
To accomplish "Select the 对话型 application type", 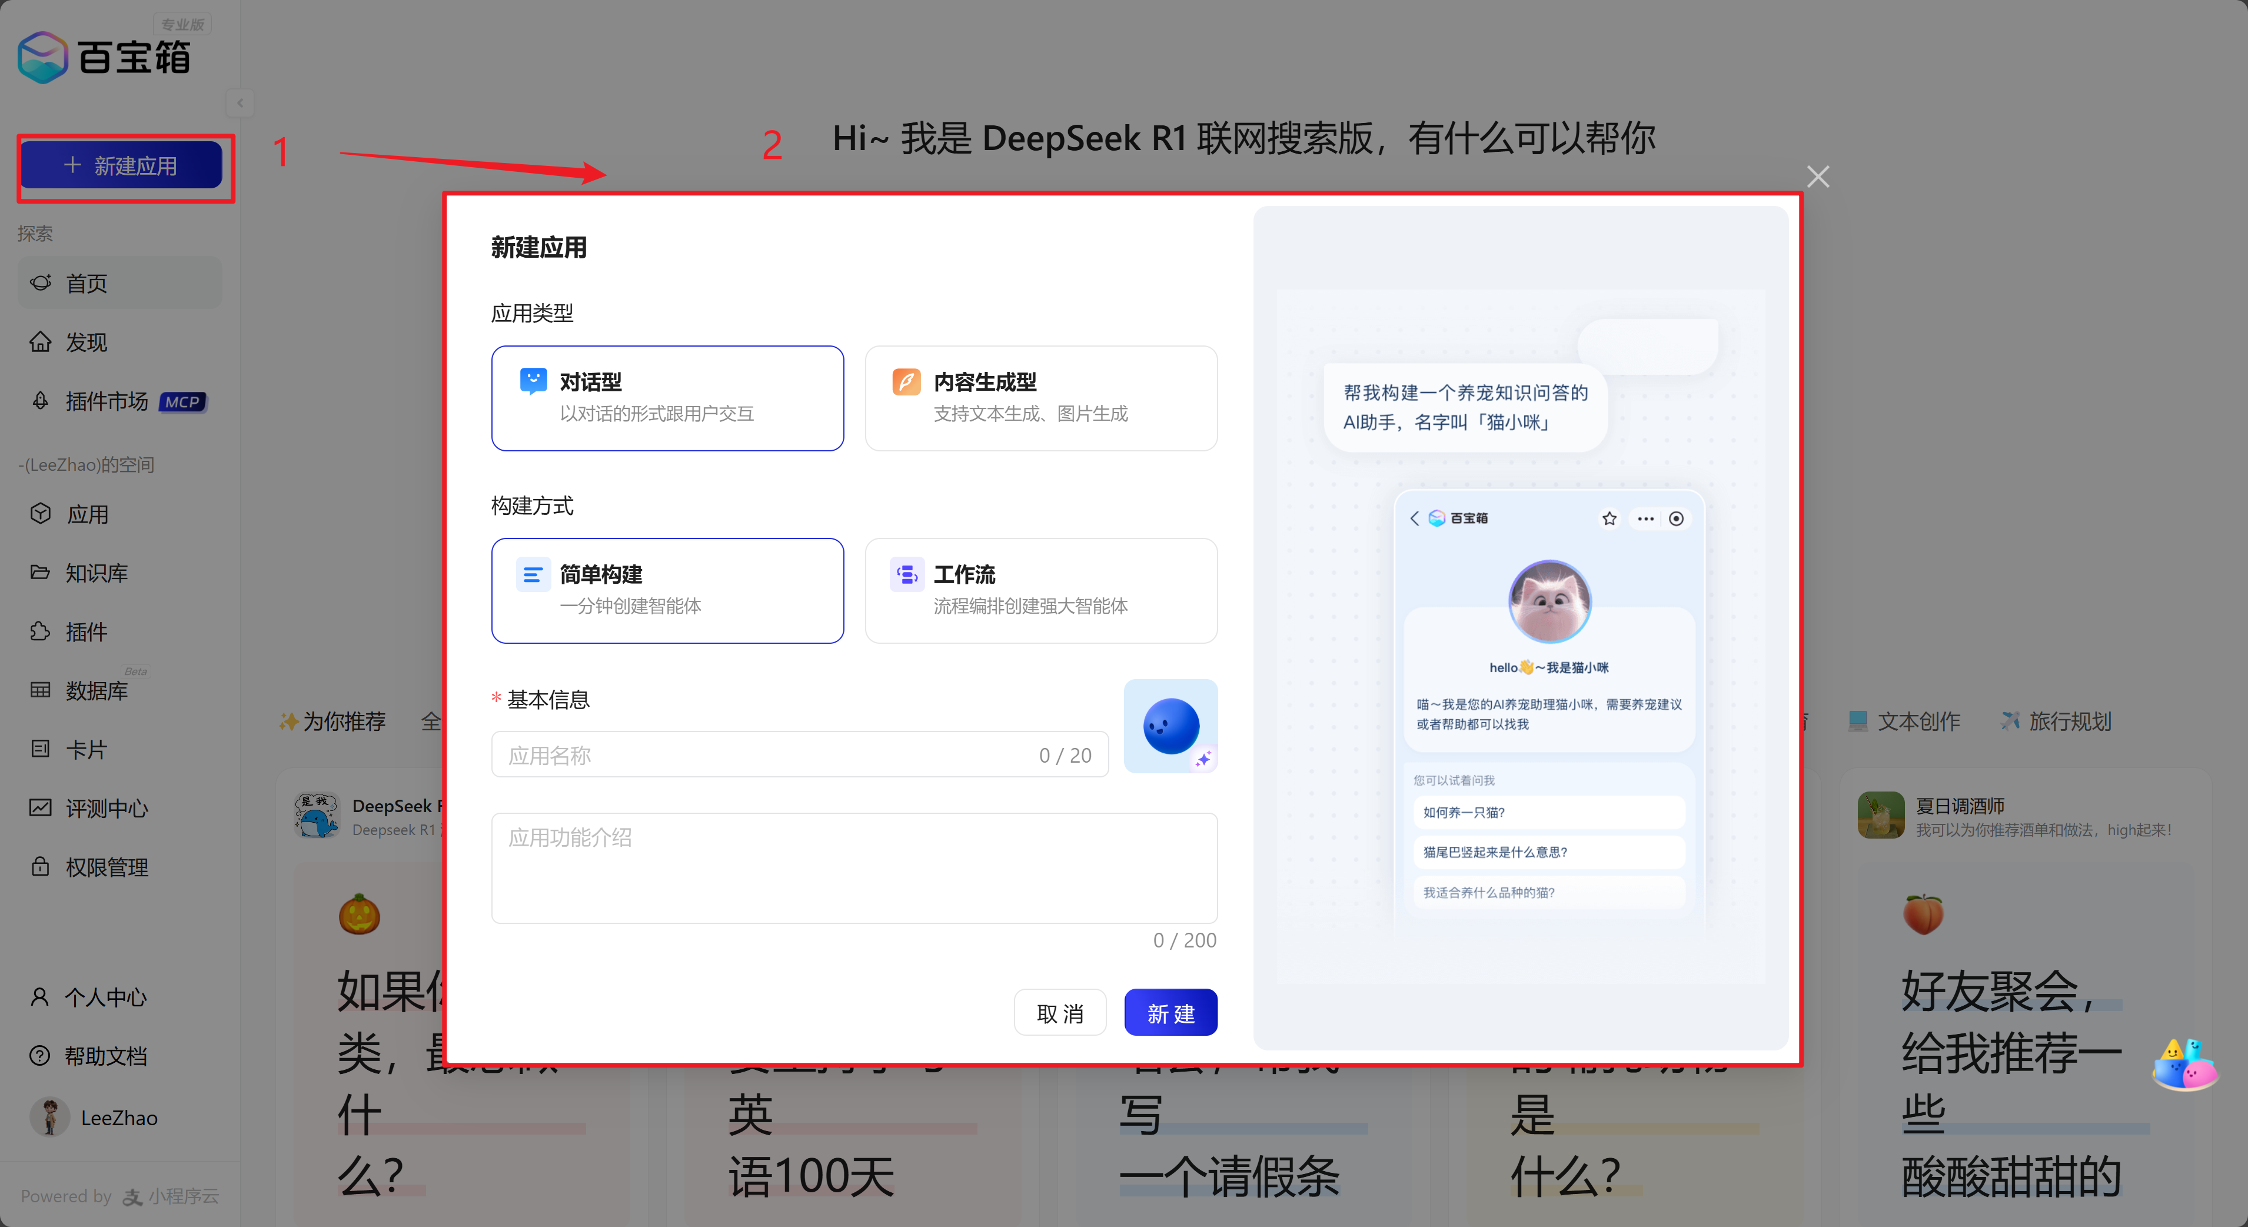I will point(667,398).
